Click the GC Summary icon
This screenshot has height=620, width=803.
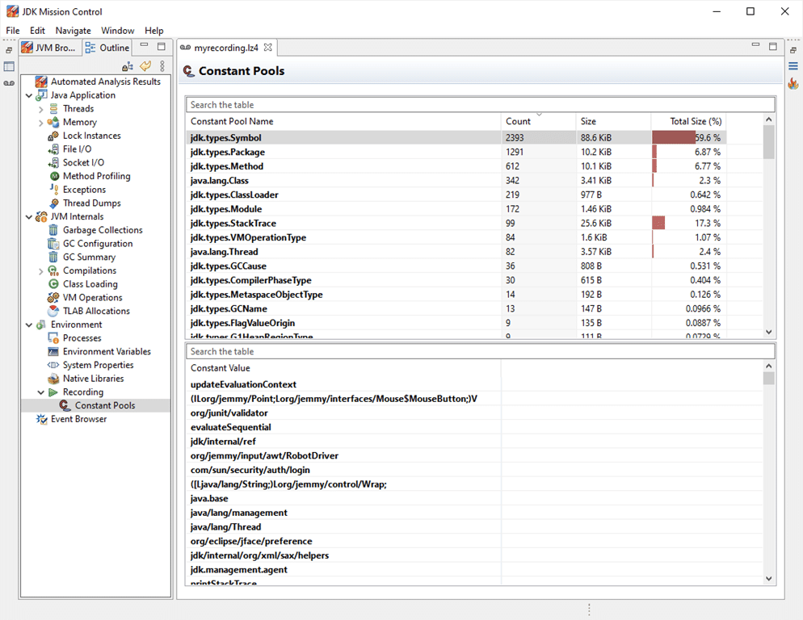(53, 257)
